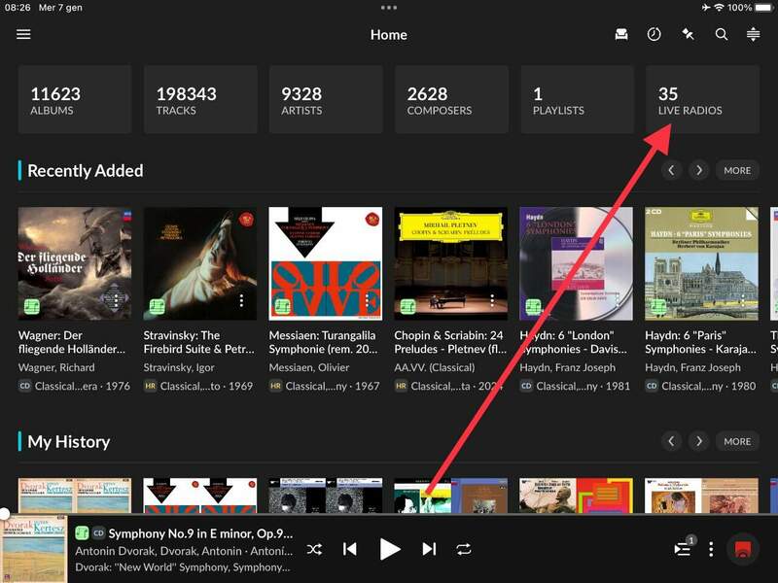This screenshot has width=778, height=583.
Task: Open the Composers tile
Action: [451, 100]
